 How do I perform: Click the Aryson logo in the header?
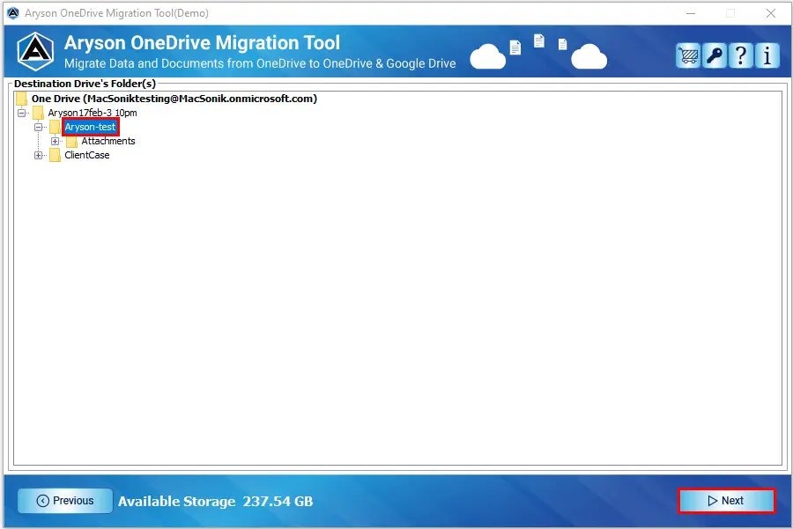click(x=35, y=51)
